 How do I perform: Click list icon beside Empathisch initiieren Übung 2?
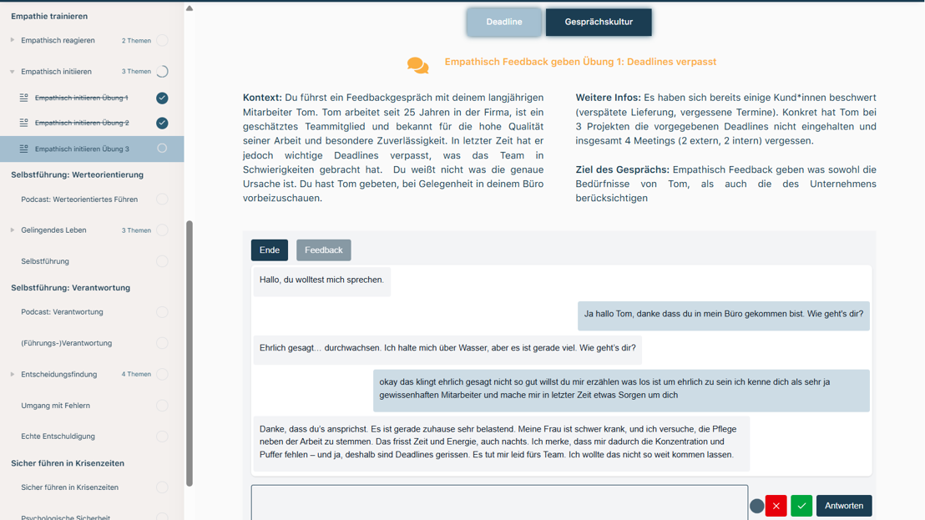24,123
